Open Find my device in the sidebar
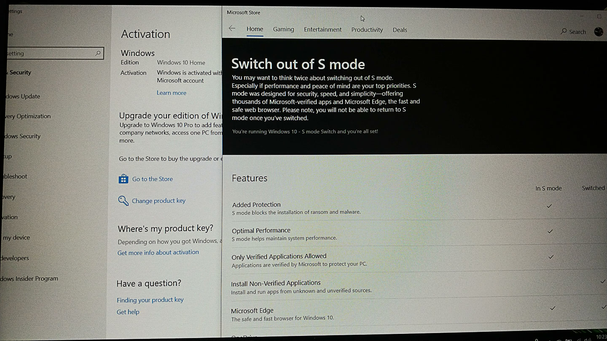This screenshot has height=341, width=607. click(x=16, y=237)
